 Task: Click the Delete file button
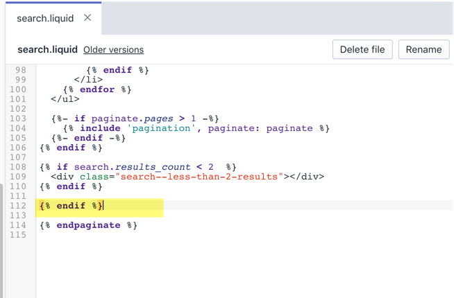click(363, 49)
